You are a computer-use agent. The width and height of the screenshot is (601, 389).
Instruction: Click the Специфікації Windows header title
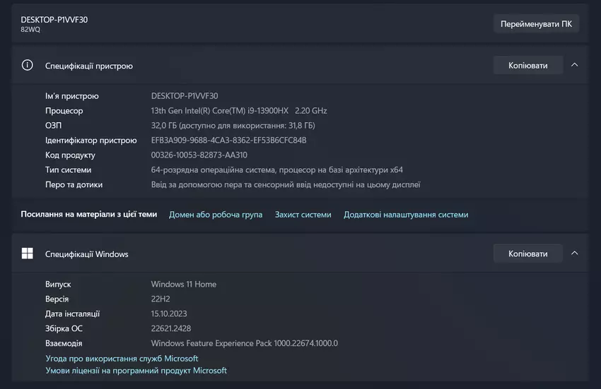[87, 254]
